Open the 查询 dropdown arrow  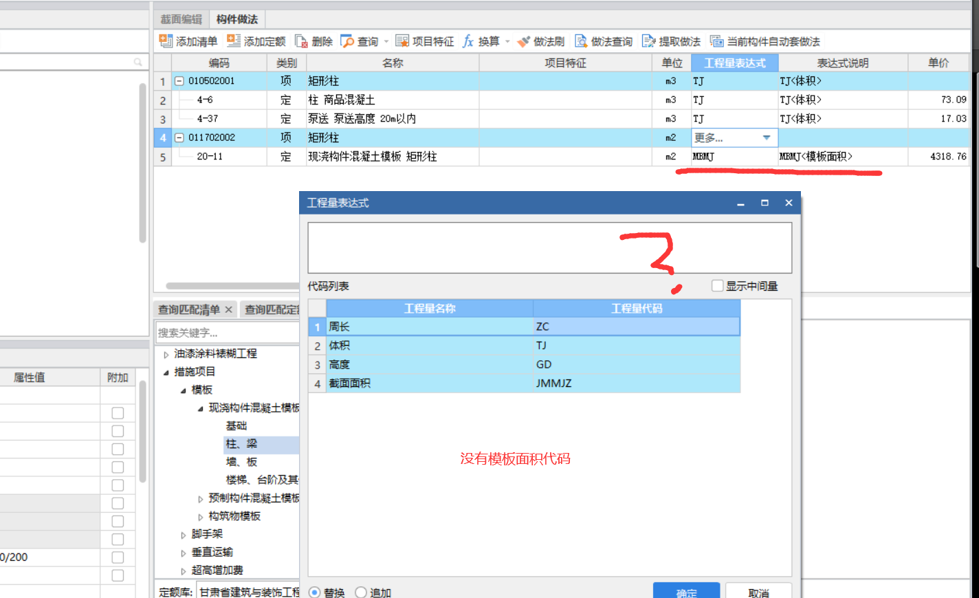tap(386, 42)
